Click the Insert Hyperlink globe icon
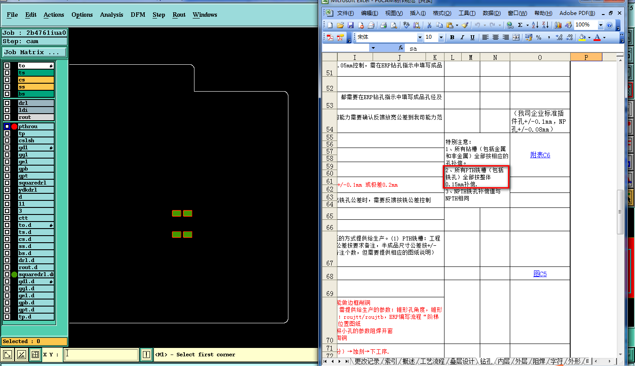 (x=510, y=25)
